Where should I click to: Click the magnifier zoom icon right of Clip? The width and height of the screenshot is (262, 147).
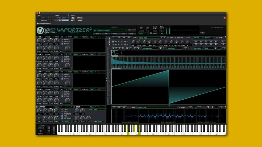coord(216,48)
